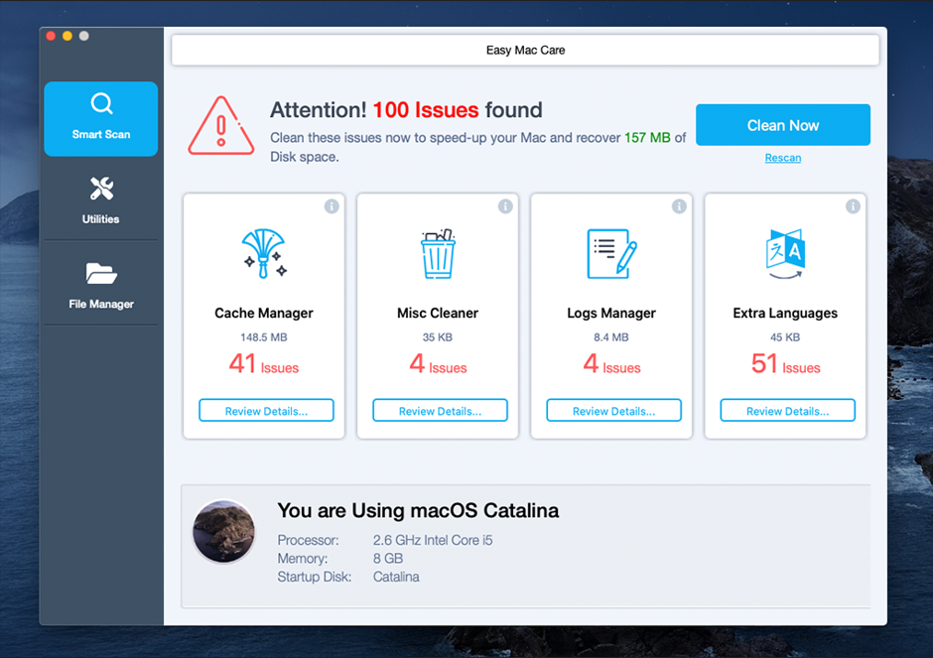Close the window with red button

[52, 36]
